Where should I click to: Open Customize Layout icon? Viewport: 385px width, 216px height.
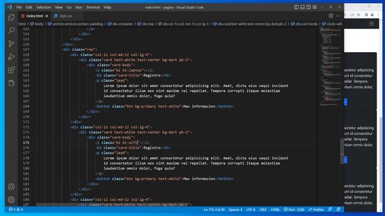coord(315,7)
